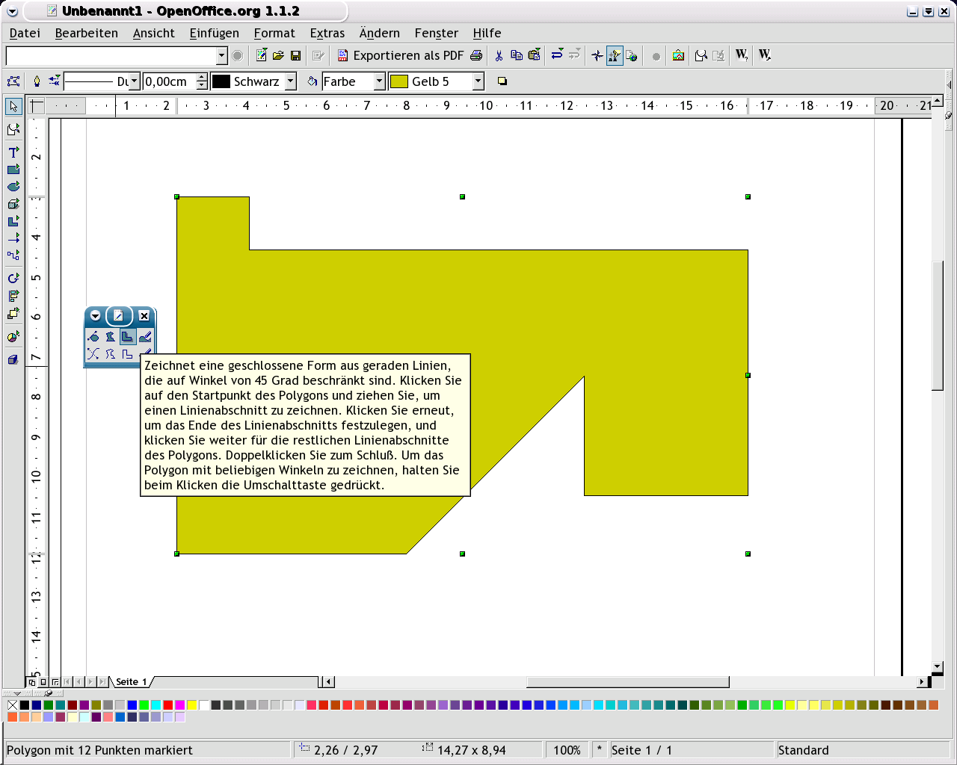Click the Connector tool icon
The image size is (957, 765).
[x=13, y=255]
